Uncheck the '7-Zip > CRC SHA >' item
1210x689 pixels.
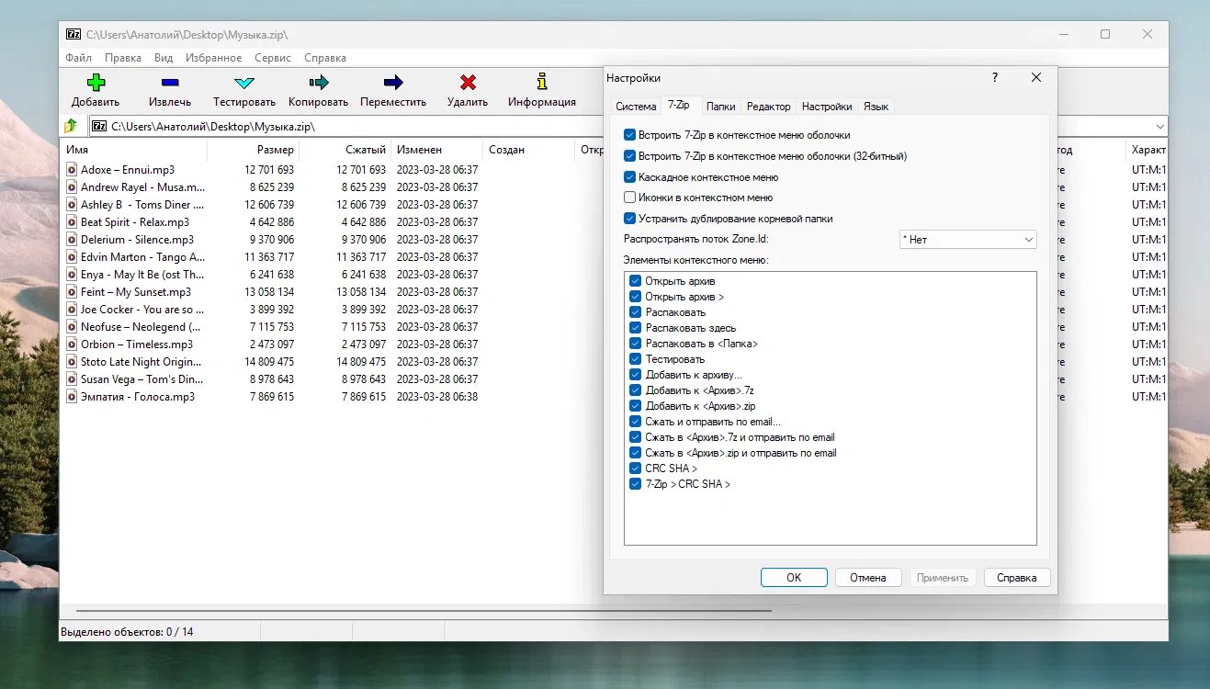[635, 484]
